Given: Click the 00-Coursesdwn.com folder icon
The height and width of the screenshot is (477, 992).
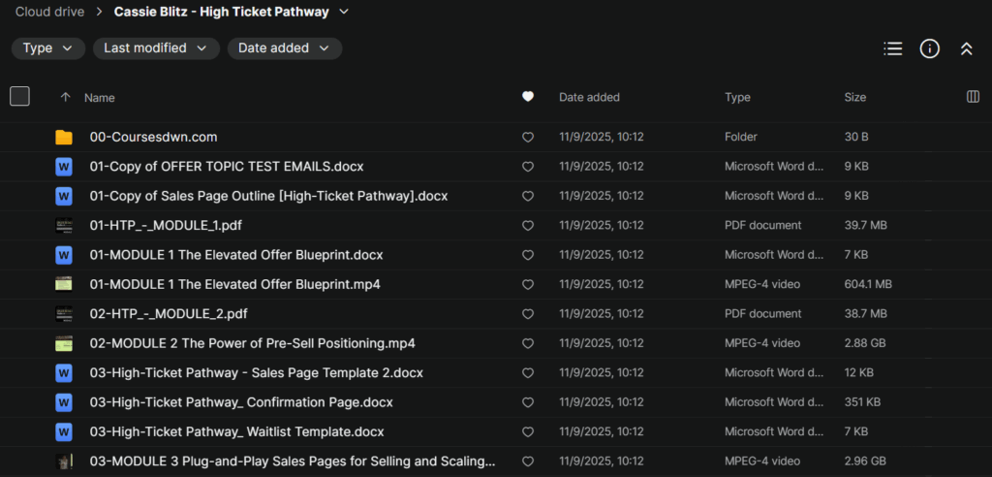Looking at the screenshot, I should tap(64, 138).
